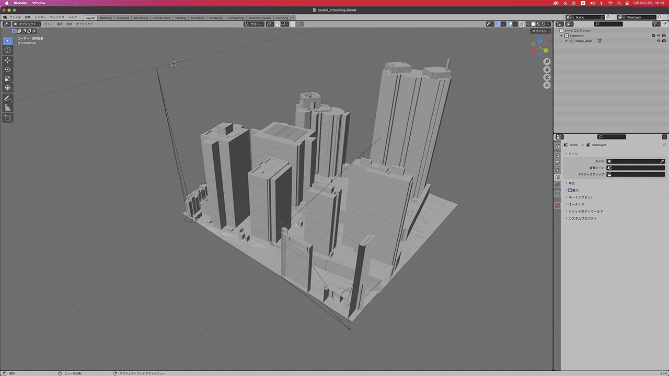Screen dimensions: 669x376
Task: Toggle the gravity checkbox
Action: click(570, 190)
